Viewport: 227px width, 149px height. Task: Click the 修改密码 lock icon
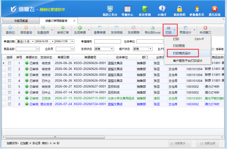click(x=179, y=11)
